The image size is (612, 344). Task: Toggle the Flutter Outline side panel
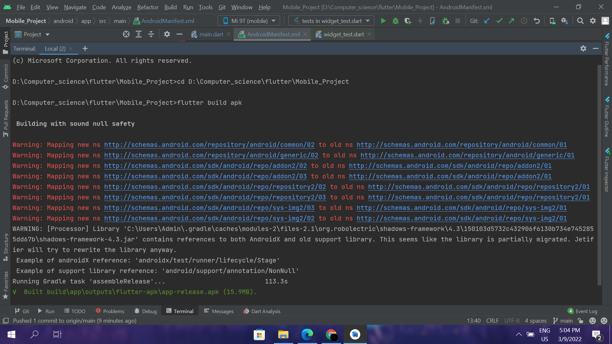607,117
